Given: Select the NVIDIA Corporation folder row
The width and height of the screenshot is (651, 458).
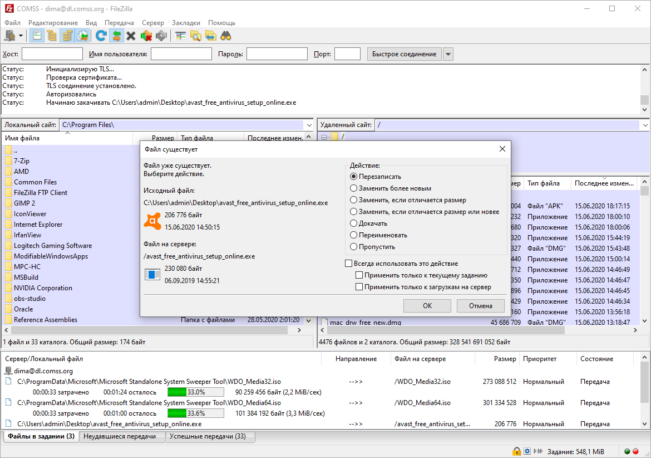Looking at the screenshot, I should point(71,288).
